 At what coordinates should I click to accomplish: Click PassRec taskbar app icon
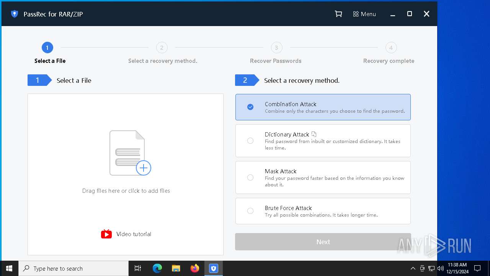(x=213, y=268)
